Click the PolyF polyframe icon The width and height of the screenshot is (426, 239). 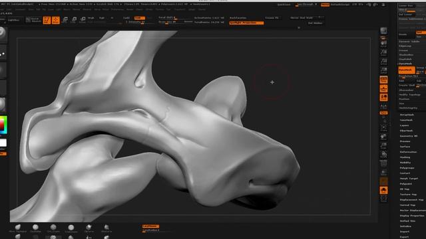click(x=383, y=163)
